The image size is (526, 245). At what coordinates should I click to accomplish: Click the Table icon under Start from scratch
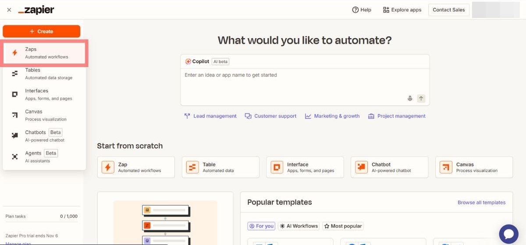192,167
